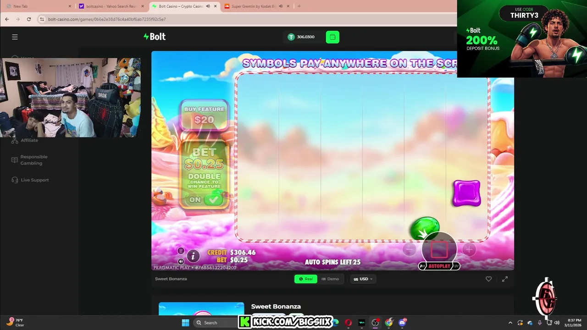Click the Bolt 200% deposit bonus banner
The image size is (587, 330).
click(x=522, y=38)
